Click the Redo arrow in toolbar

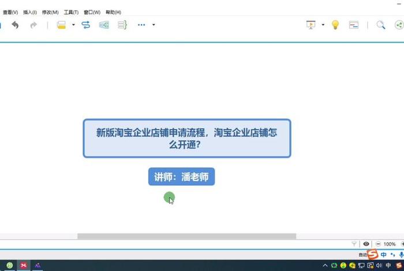point(33,25)
